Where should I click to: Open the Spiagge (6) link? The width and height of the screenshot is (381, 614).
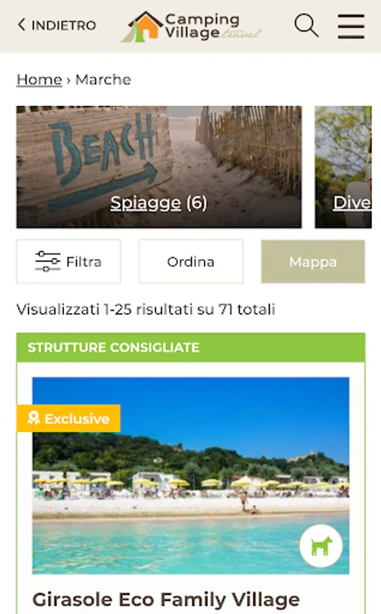[158, 203]
